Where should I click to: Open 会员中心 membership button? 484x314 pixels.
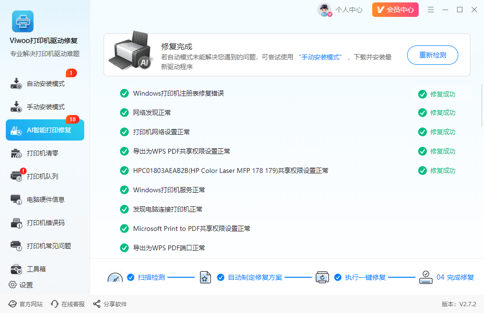click(395, 10)
